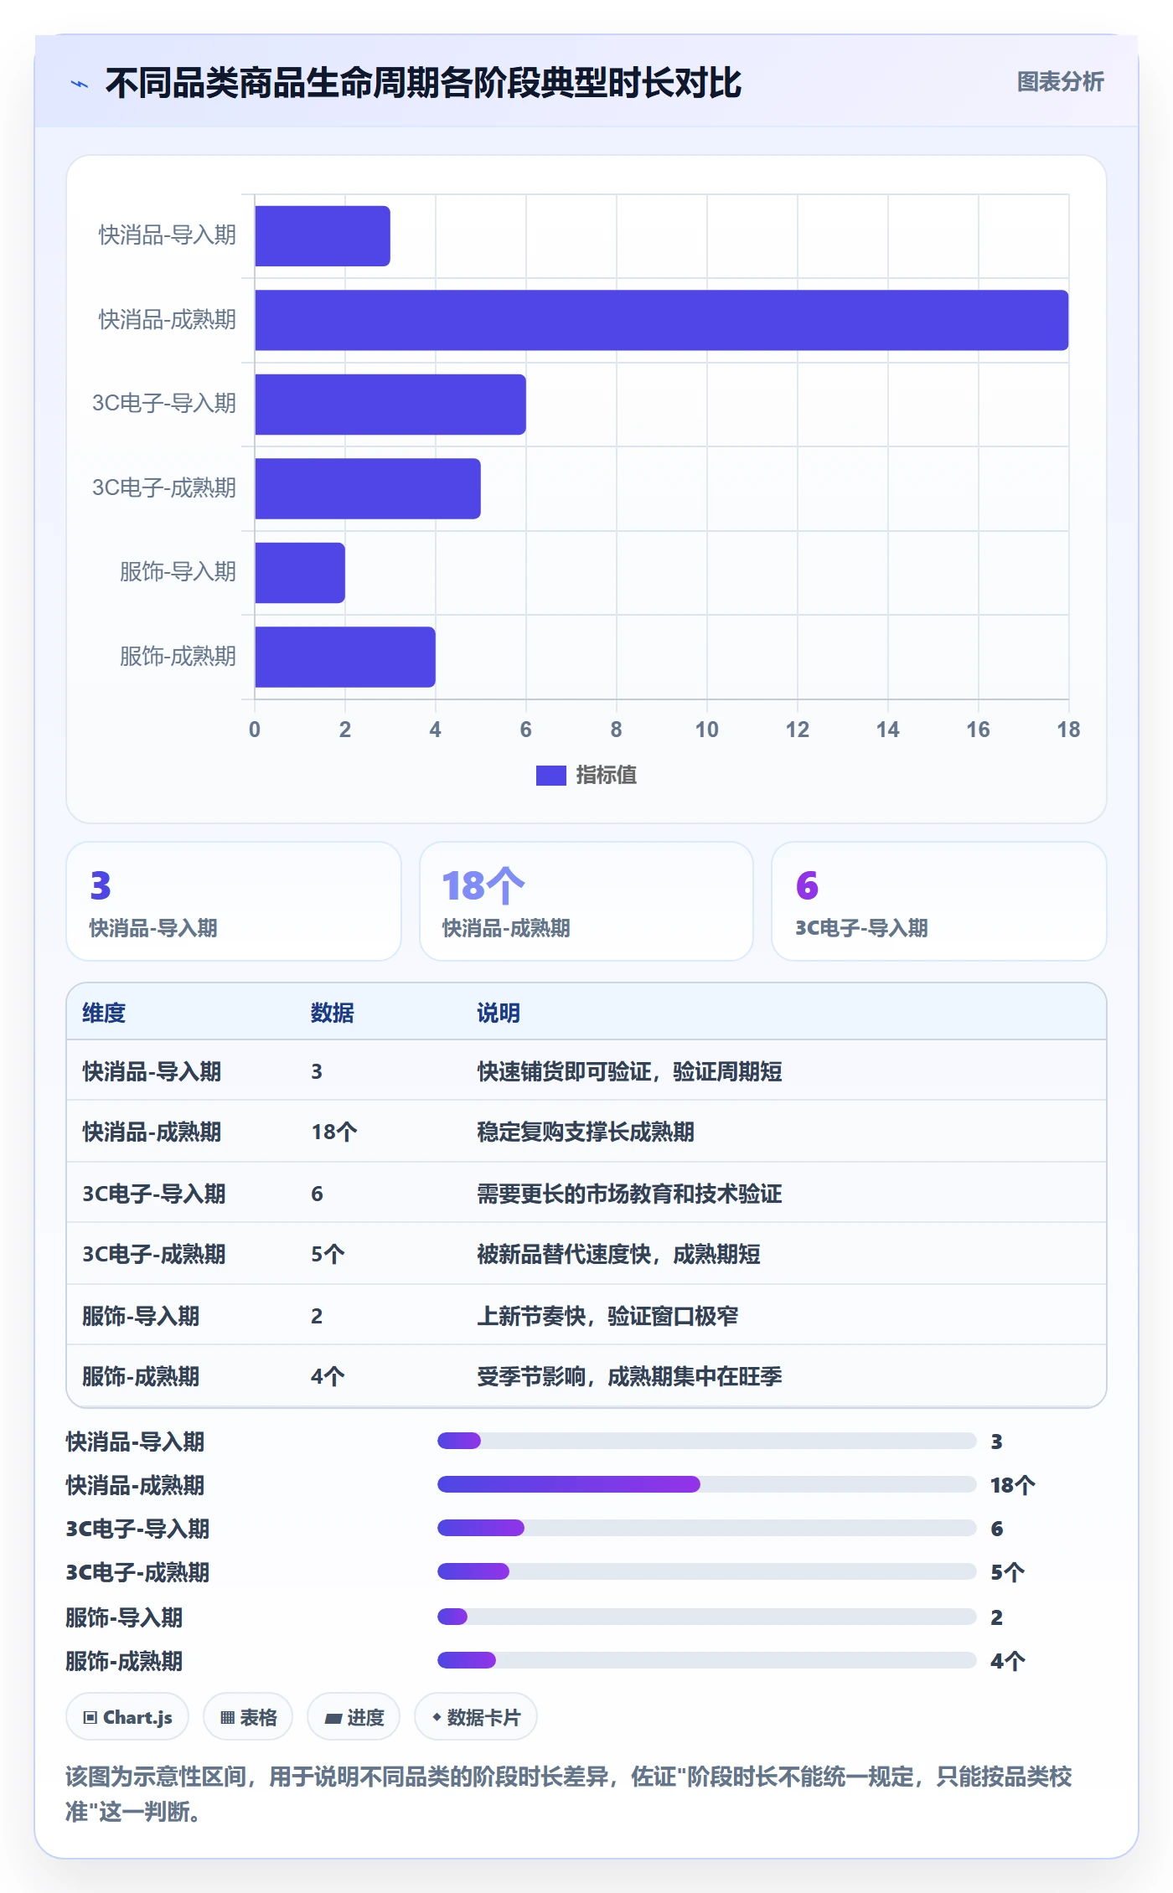Click the 快消品-成熟期 progress bar
The width and height of the screenshot is (1173, 1893).
click(706, 1484)
